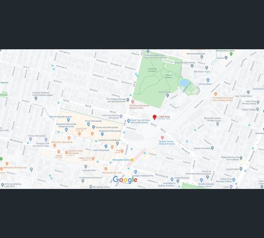Click the Sydney Hummers map pin
Image resolution: width=264 pixels, height=238 pixels.
tap(212, 148)
